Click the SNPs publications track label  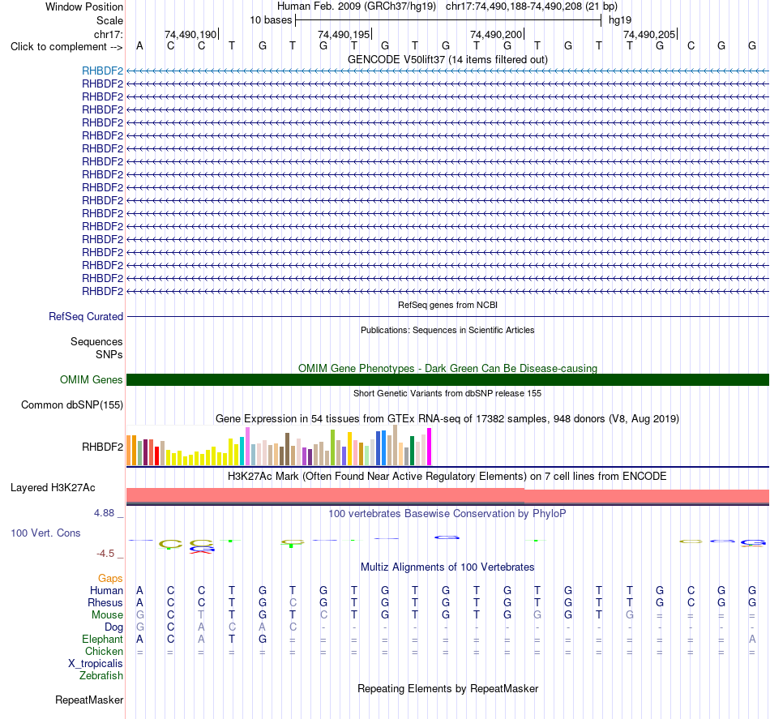(109, 354)
